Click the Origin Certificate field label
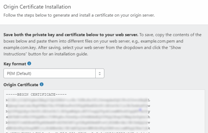The width and height of the screenshot is (208, 133). tap(21, 85)
